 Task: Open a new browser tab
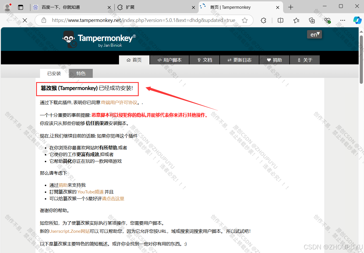click(x=291, y=7)
